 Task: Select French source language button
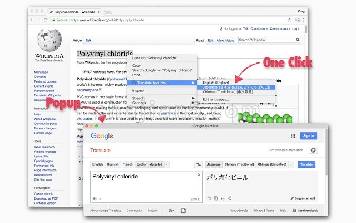pos(127,164)
